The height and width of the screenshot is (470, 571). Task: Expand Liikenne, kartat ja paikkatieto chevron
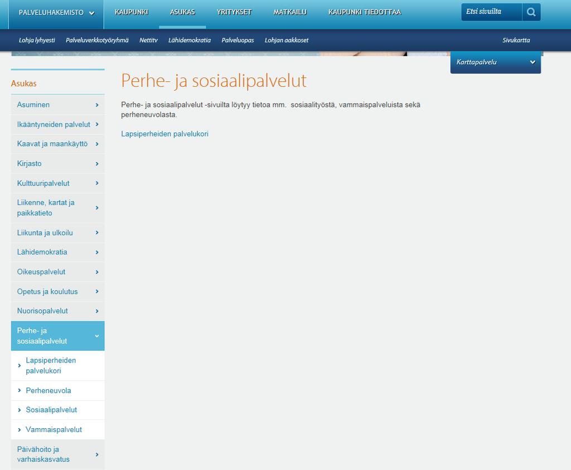pyautogui.click(x=97, y=208)
